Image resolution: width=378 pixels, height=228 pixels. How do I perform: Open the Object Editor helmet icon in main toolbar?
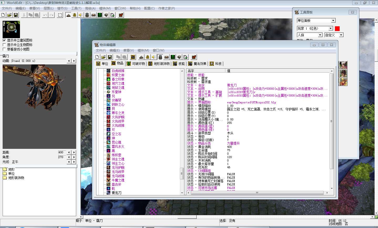pos(87,15)
